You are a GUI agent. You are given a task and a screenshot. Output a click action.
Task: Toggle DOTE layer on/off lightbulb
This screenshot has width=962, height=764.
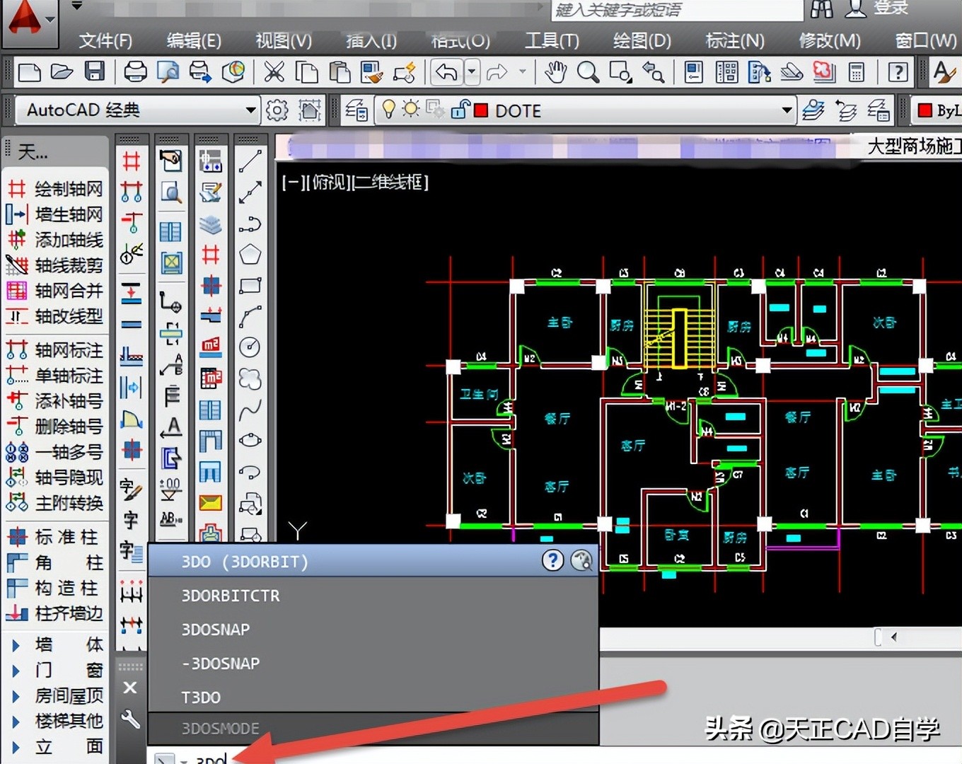pyautogui.click(x=388, y=110)
